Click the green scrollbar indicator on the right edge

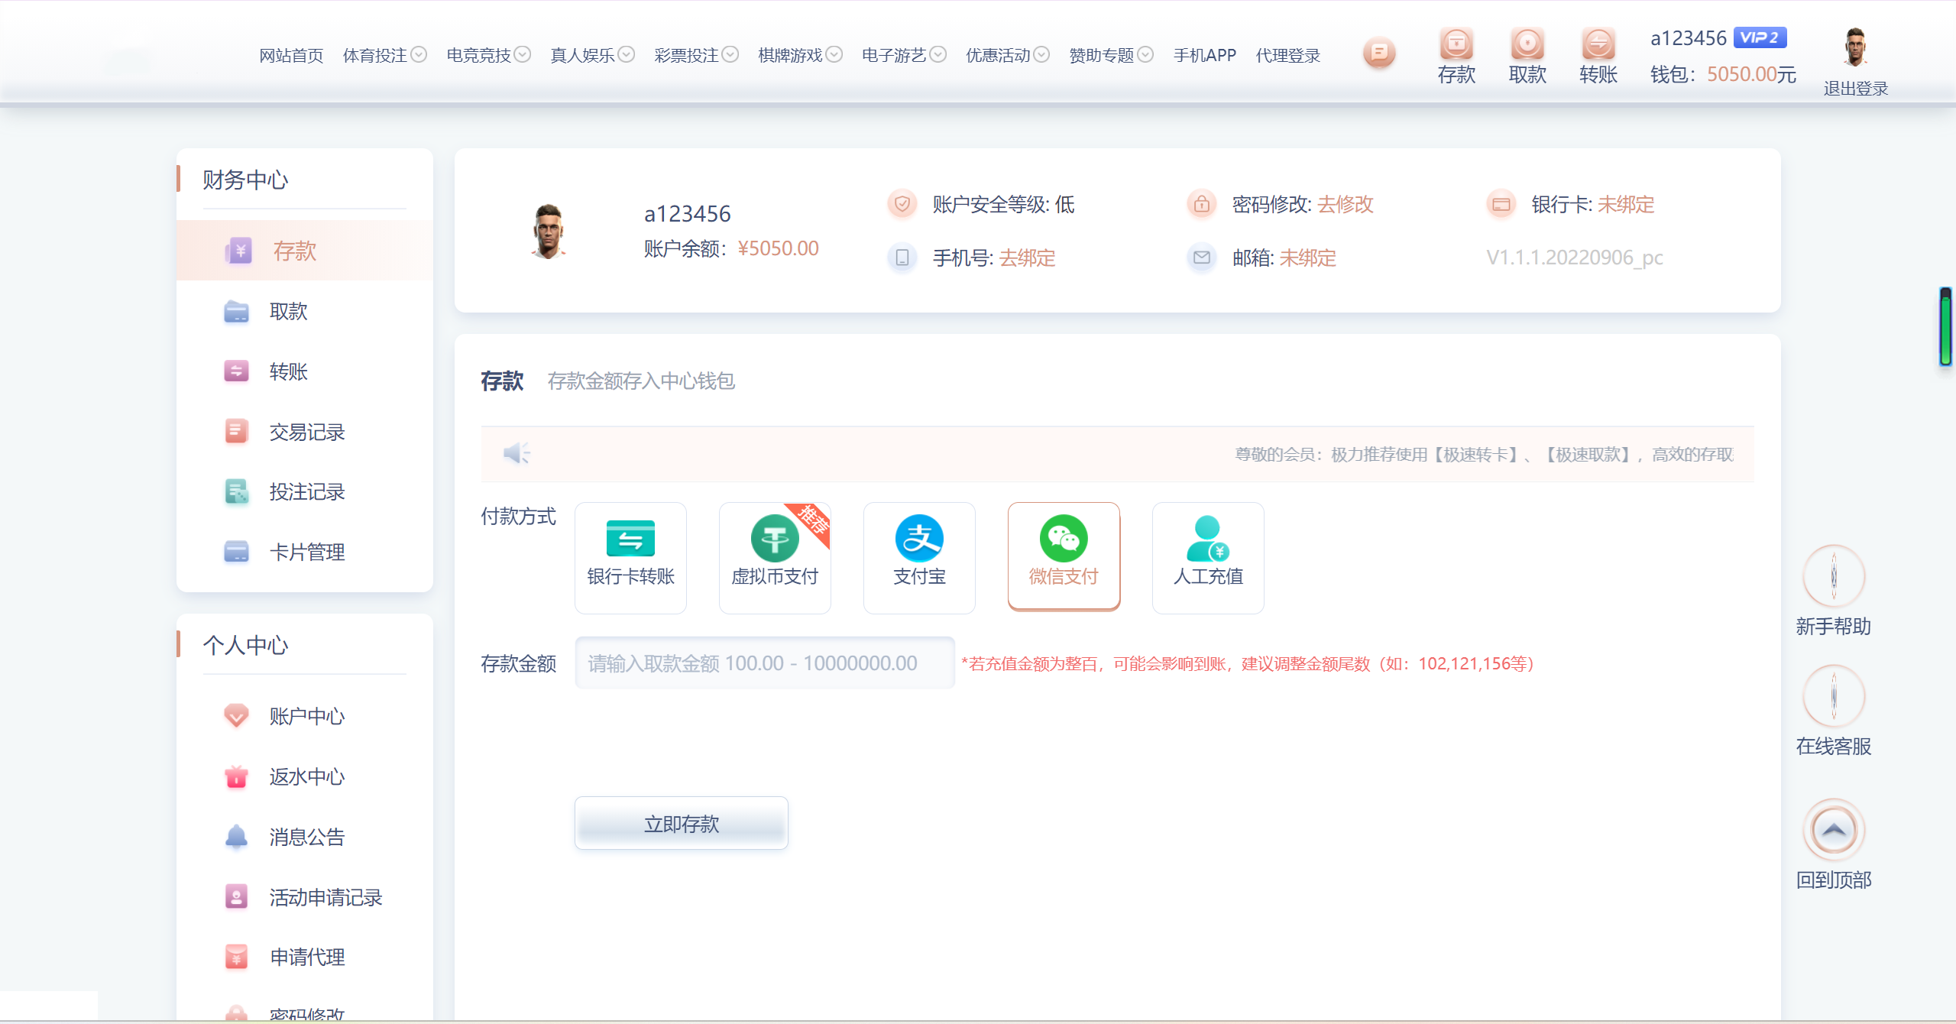pos(1946,326)
